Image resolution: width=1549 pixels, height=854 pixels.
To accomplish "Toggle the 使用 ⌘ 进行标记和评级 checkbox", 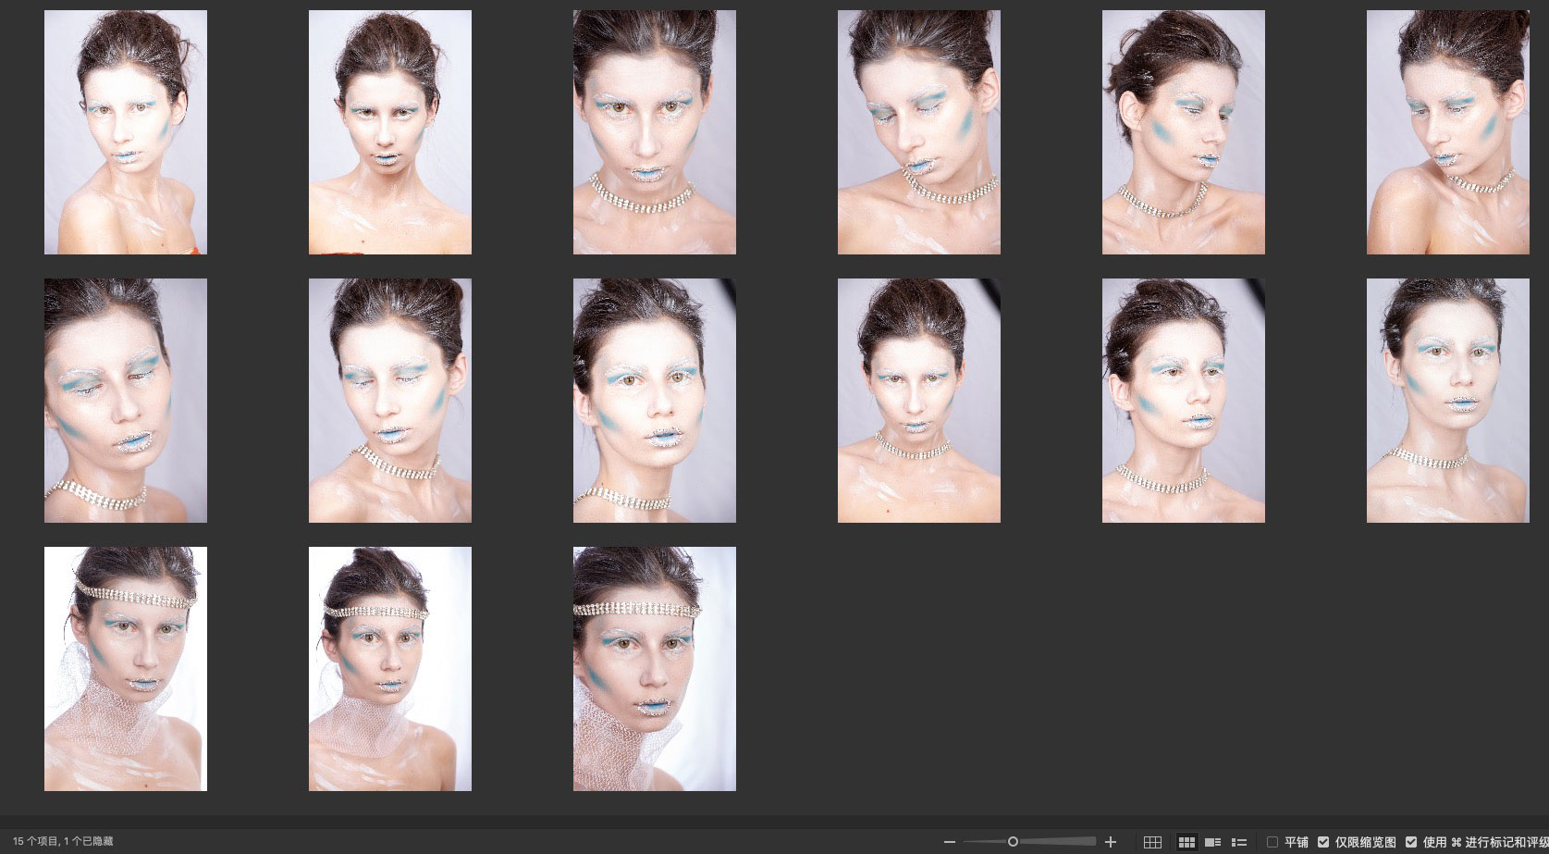I will click(1411, 842).
